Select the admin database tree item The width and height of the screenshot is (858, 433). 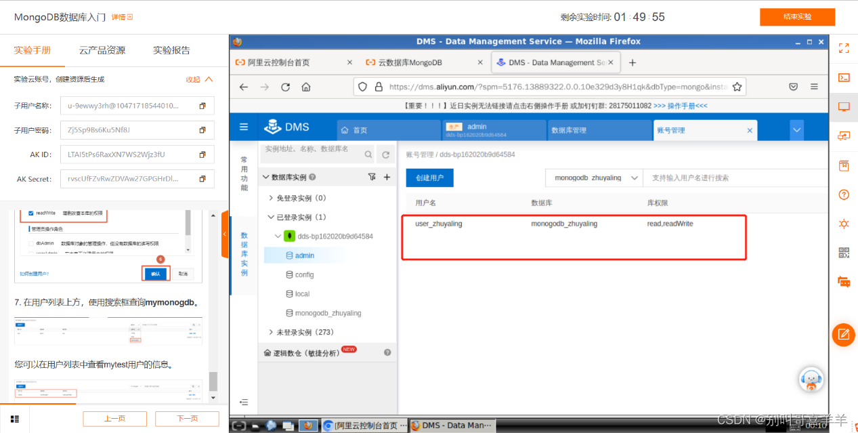(304, 255)
